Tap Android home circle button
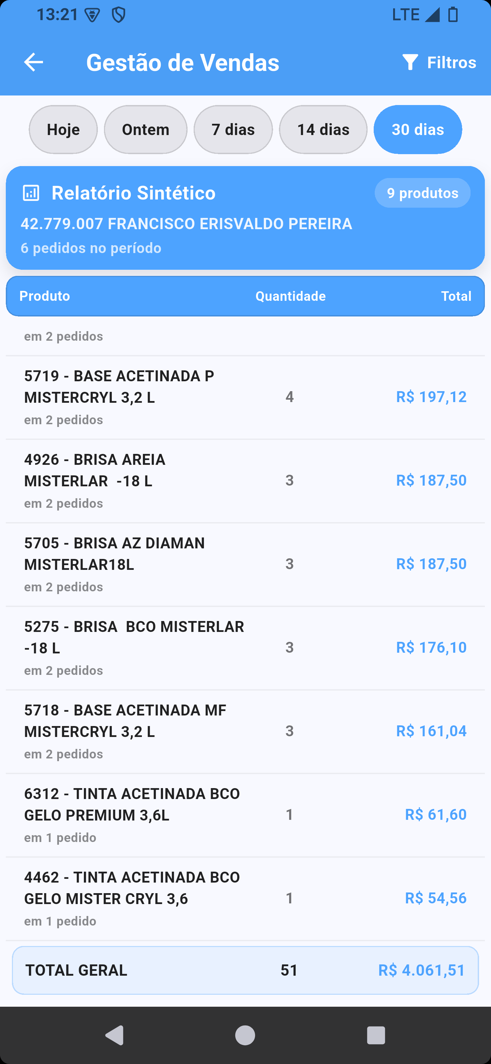 coord(245,1035)
